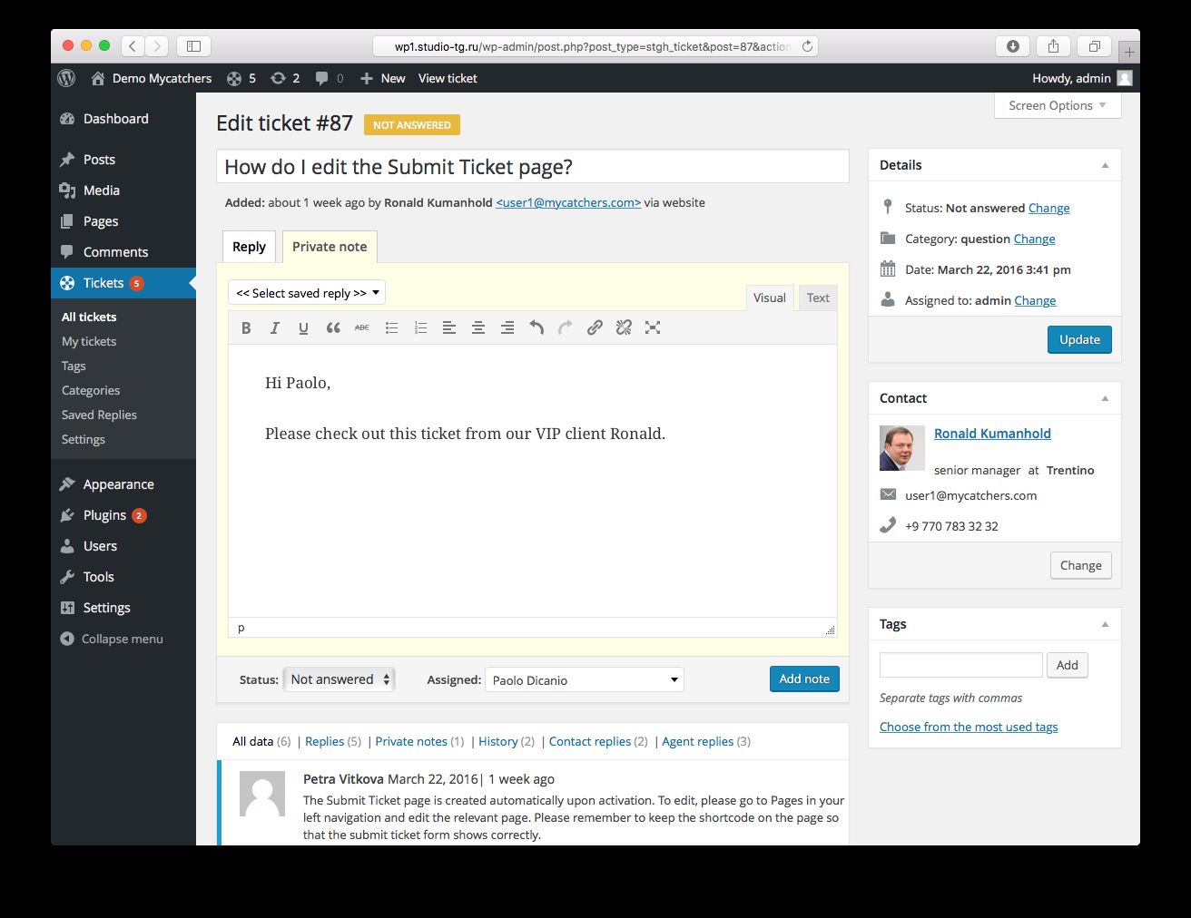This screenshot has height=918, width=1191.
Task: Insert a blockquote in the reply
Action: click(x=333, y=327)
